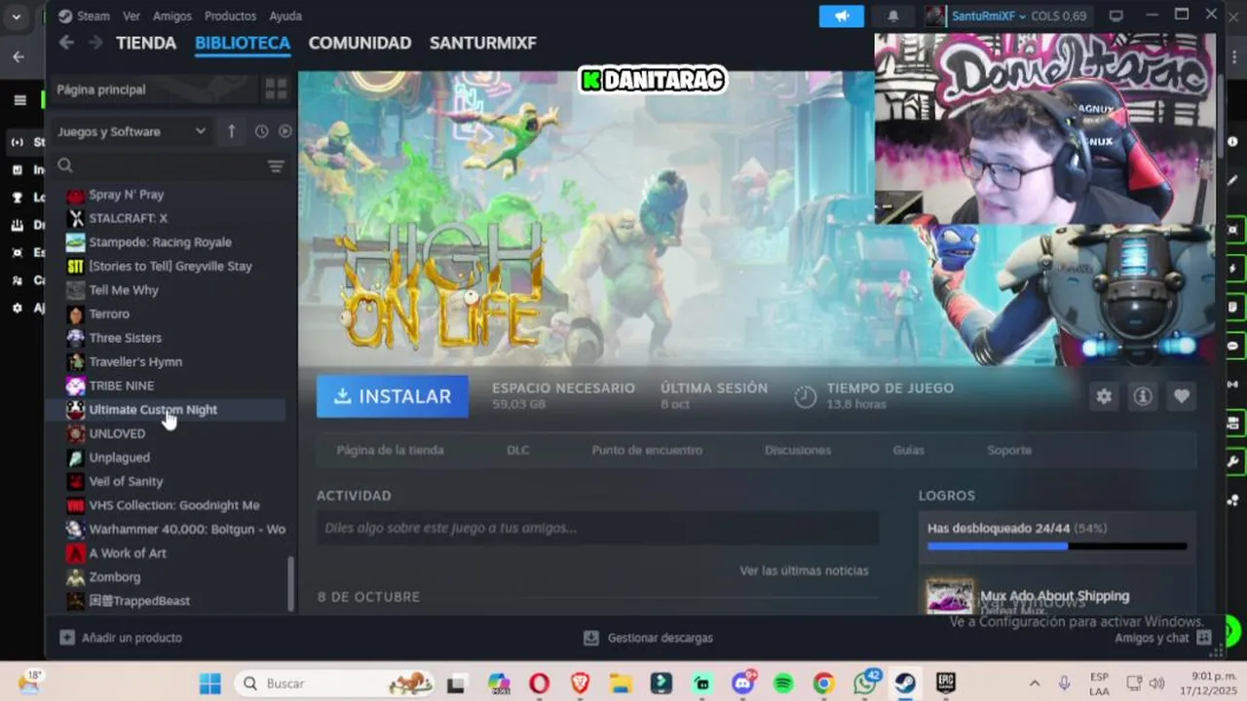Image resolution: width=1247 pixels, height=701 pixels.
Task: Toggle the ready-to-play filter icon
Action: pyautogui.click(x=285, y=131)
